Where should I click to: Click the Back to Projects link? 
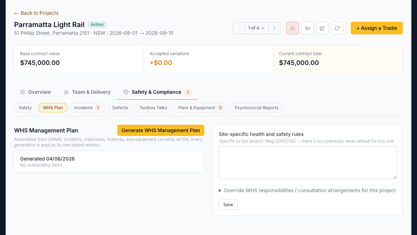coord(36,13)
